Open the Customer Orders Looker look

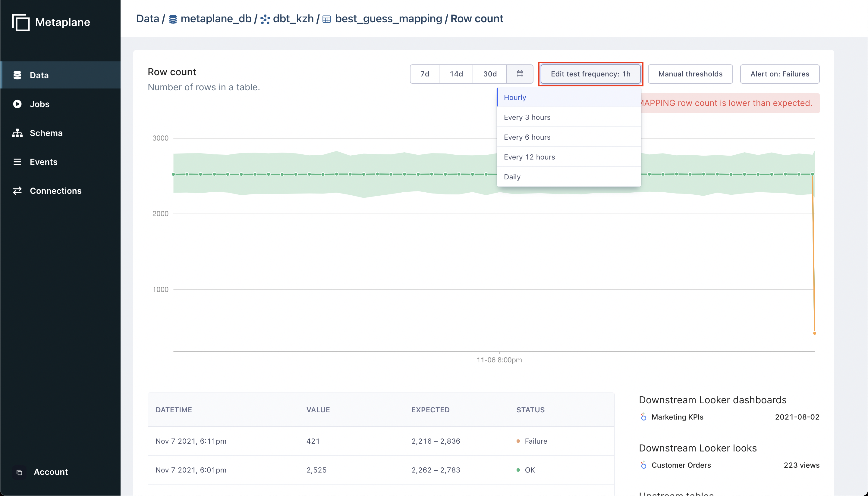click(x=681, y=465)
